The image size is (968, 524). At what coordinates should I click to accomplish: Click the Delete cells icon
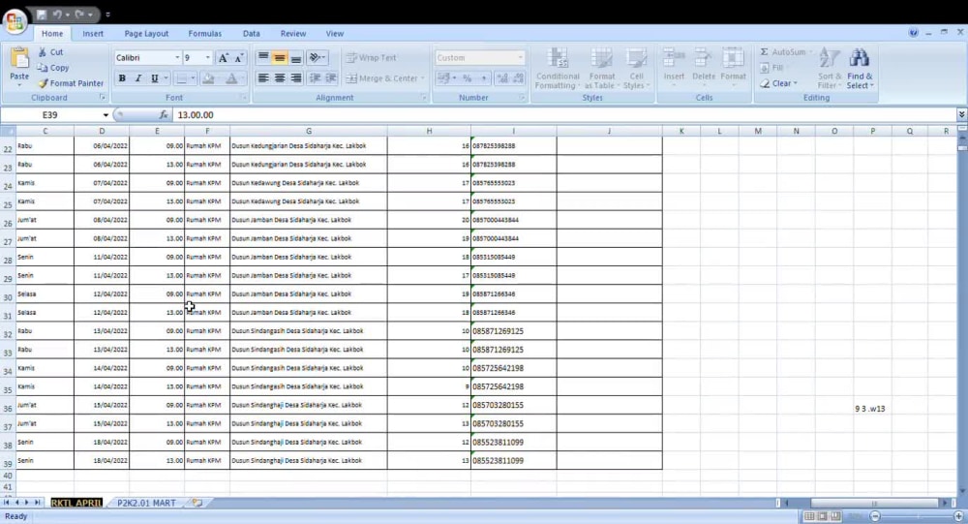(x=703, y=58)
